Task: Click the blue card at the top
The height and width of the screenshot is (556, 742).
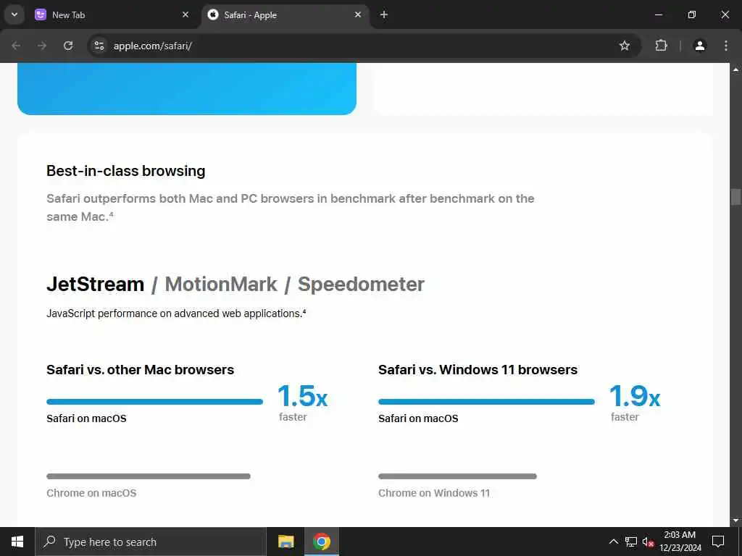Action: 187,88
